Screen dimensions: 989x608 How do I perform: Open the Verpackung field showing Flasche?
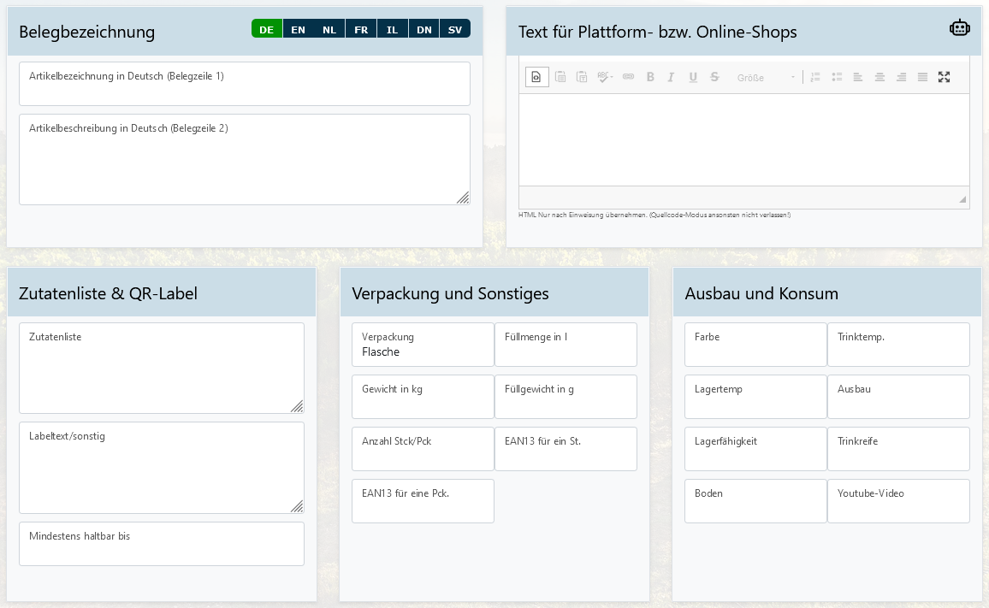click(x=423, y=345)
